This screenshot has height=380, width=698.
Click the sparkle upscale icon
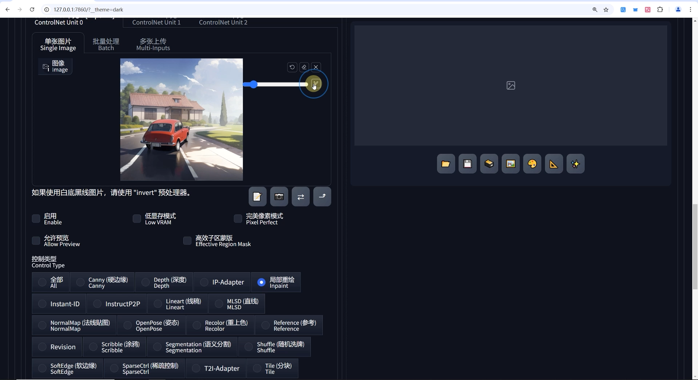[x=575, y=164]
